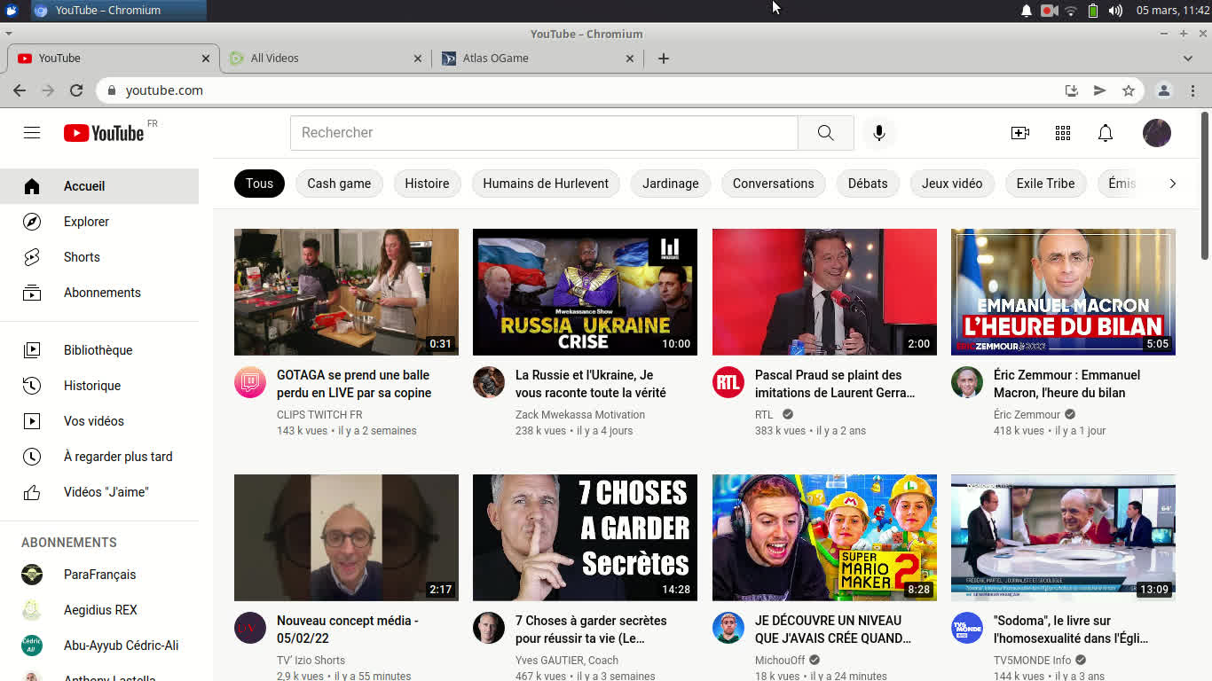The height and width of the screenshot is (681, 1212).
Task: Click the MichouOff channel avatar
Action: (728, 628)
